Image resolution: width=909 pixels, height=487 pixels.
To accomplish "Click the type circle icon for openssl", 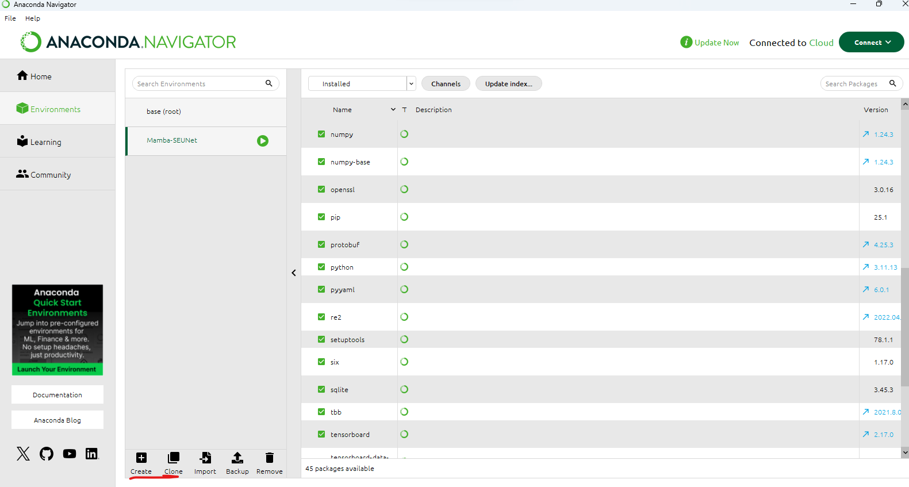I will pyautogui.click(x=404, y=189).
